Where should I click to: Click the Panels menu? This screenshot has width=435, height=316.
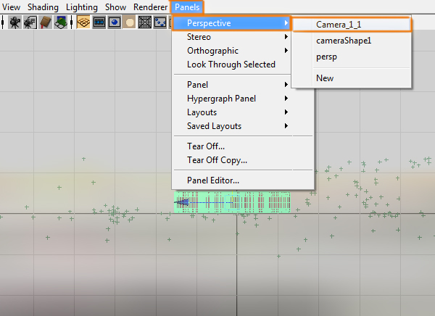pyautogui.click(x=187, y=7)
